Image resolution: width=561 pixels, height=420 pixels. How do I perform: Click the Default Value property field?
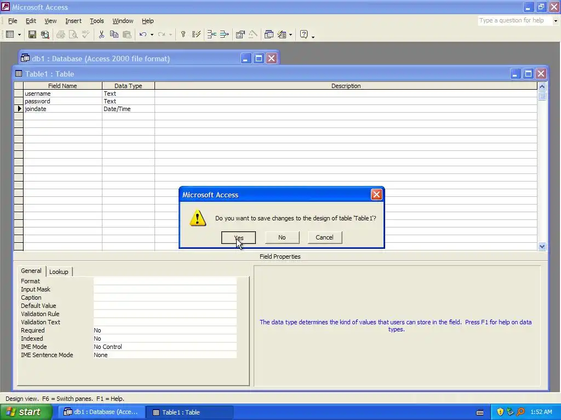[x=165, y=306]
